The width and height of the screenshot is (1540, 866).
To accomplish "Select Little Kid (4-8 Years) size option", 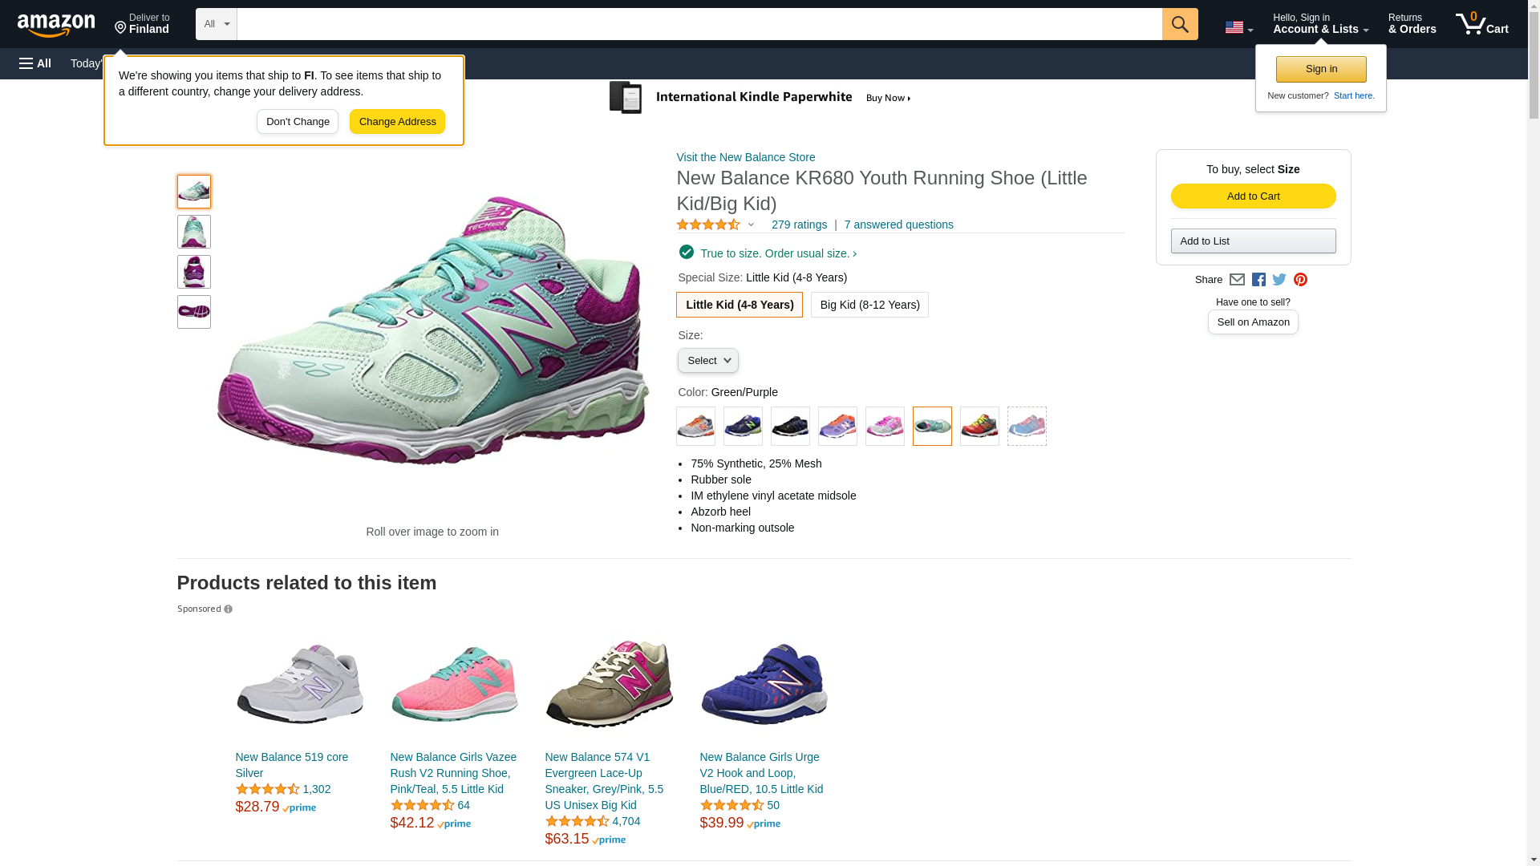I will click(739, 305).
